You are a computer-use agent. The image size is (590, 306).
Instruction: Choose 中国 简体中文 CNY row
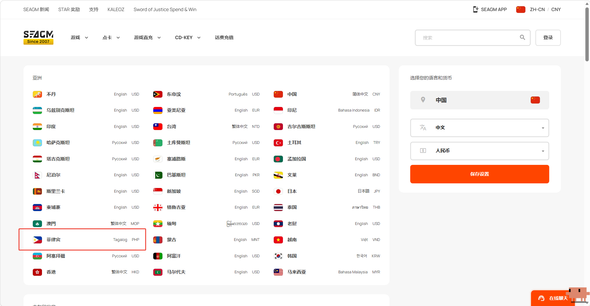(x=327, y=94)
